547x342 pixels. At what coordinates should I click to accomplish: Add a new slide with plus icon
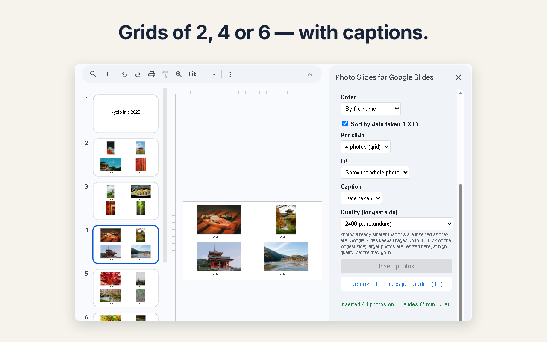pos(107,74)
